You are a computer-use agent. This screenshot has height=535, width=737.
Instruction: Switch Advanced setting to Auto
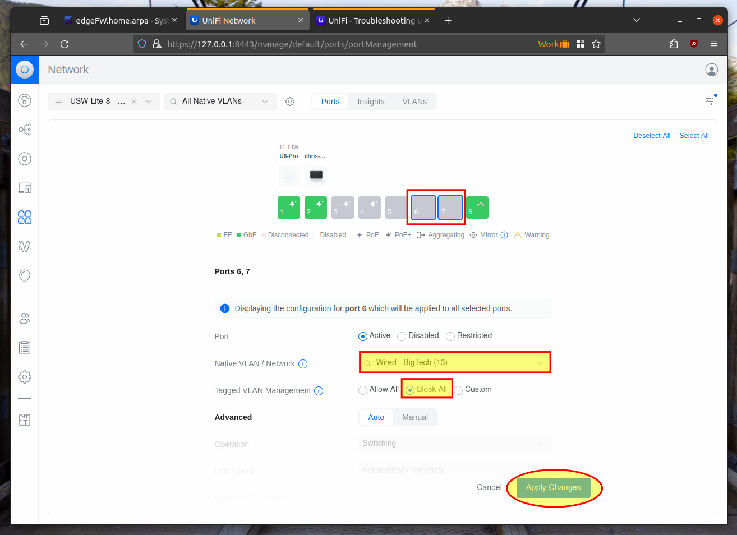376,417
